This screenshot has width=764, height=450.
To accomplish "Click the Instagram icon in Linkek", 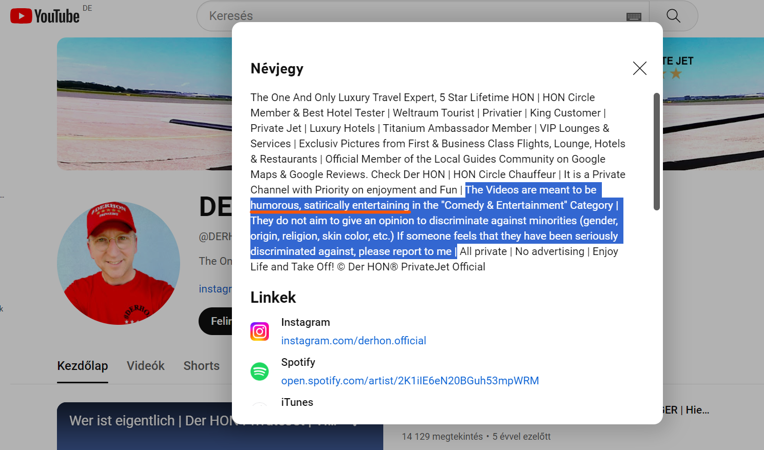I will (260, 331).
